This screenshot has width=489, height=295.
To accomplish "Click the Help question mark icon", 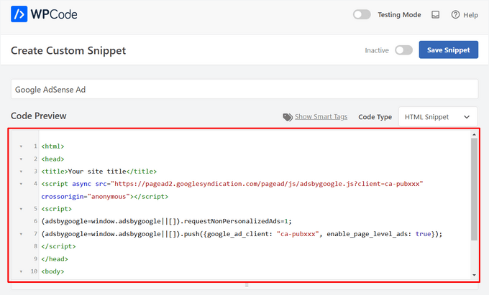I will (x=455, y=14).
